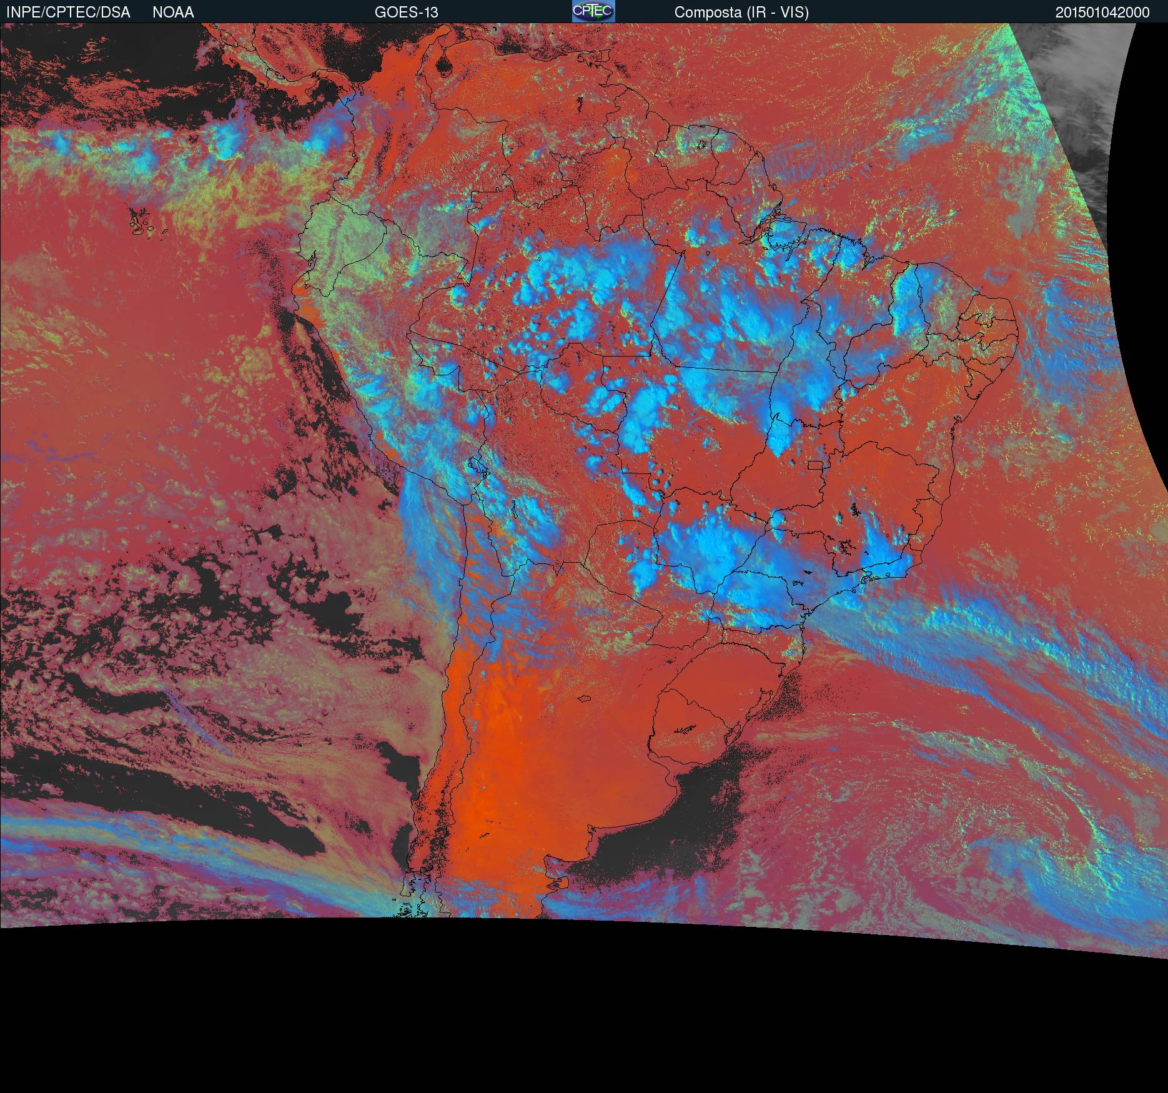Click the CPTEC logo in the header

[593, 11]
